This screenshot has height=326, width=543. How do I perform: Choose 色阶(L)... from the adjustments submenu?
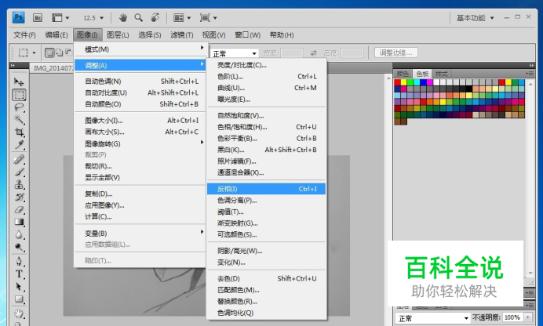tap(266, 76)
